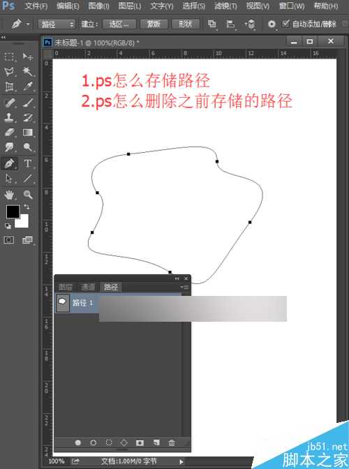The width and height of the screenshot is (349, 469).
Task: Select the Rectangular Marquee tool
Action: pyautogui.click(x=9, y=57)
